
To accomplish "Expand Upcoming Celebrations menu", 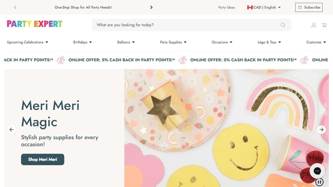I will tap(28, 42).
